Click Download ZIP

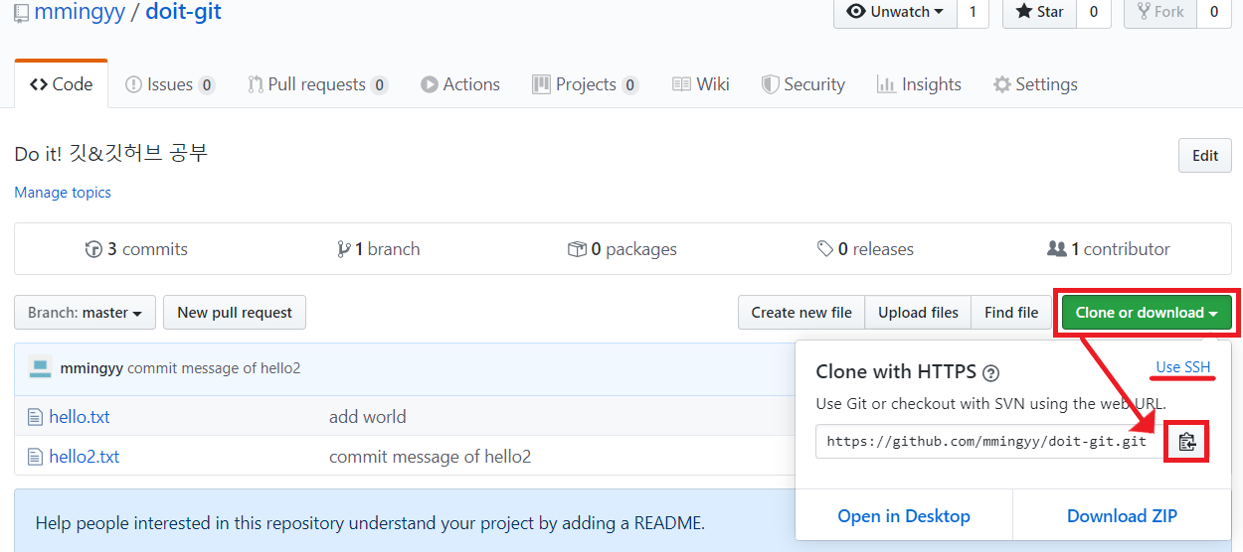point(1122,516)
